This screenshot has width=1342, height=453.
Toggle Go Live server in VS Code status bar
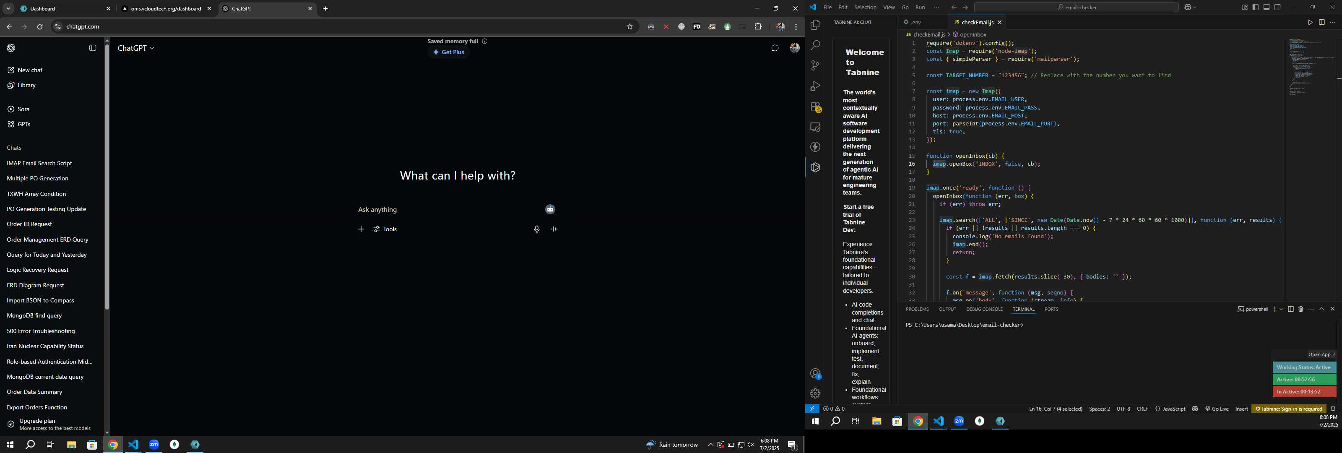pos(1217,409)
